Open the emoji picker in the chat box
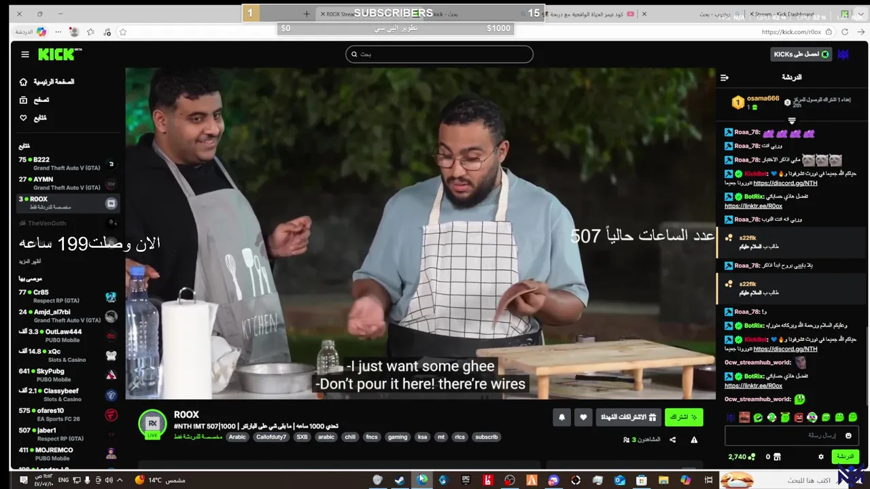The height and width of the screenshot is (489, 870). [848, 435]
